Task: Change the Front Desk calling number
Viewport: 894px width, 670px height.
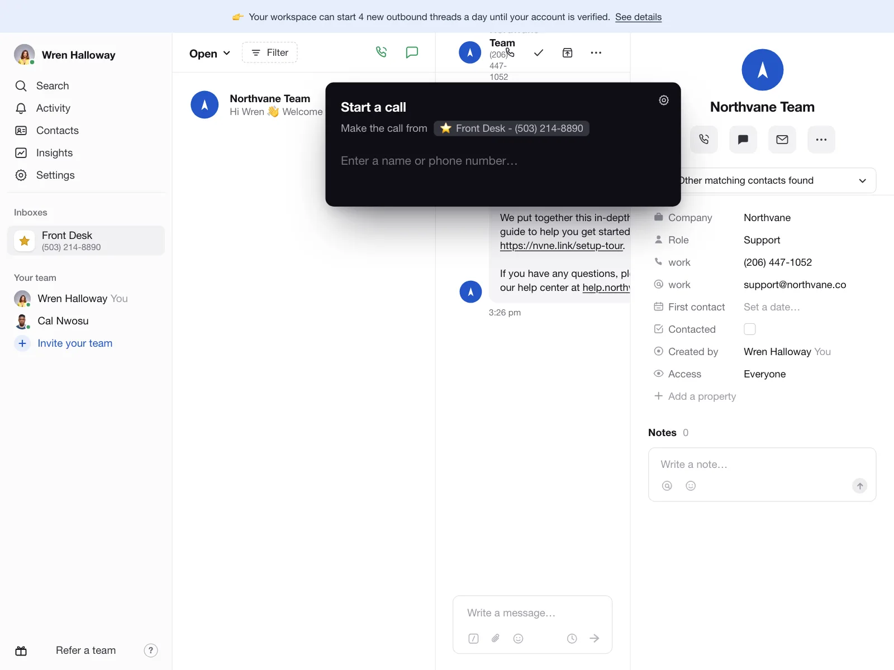Action: [511, 128]
